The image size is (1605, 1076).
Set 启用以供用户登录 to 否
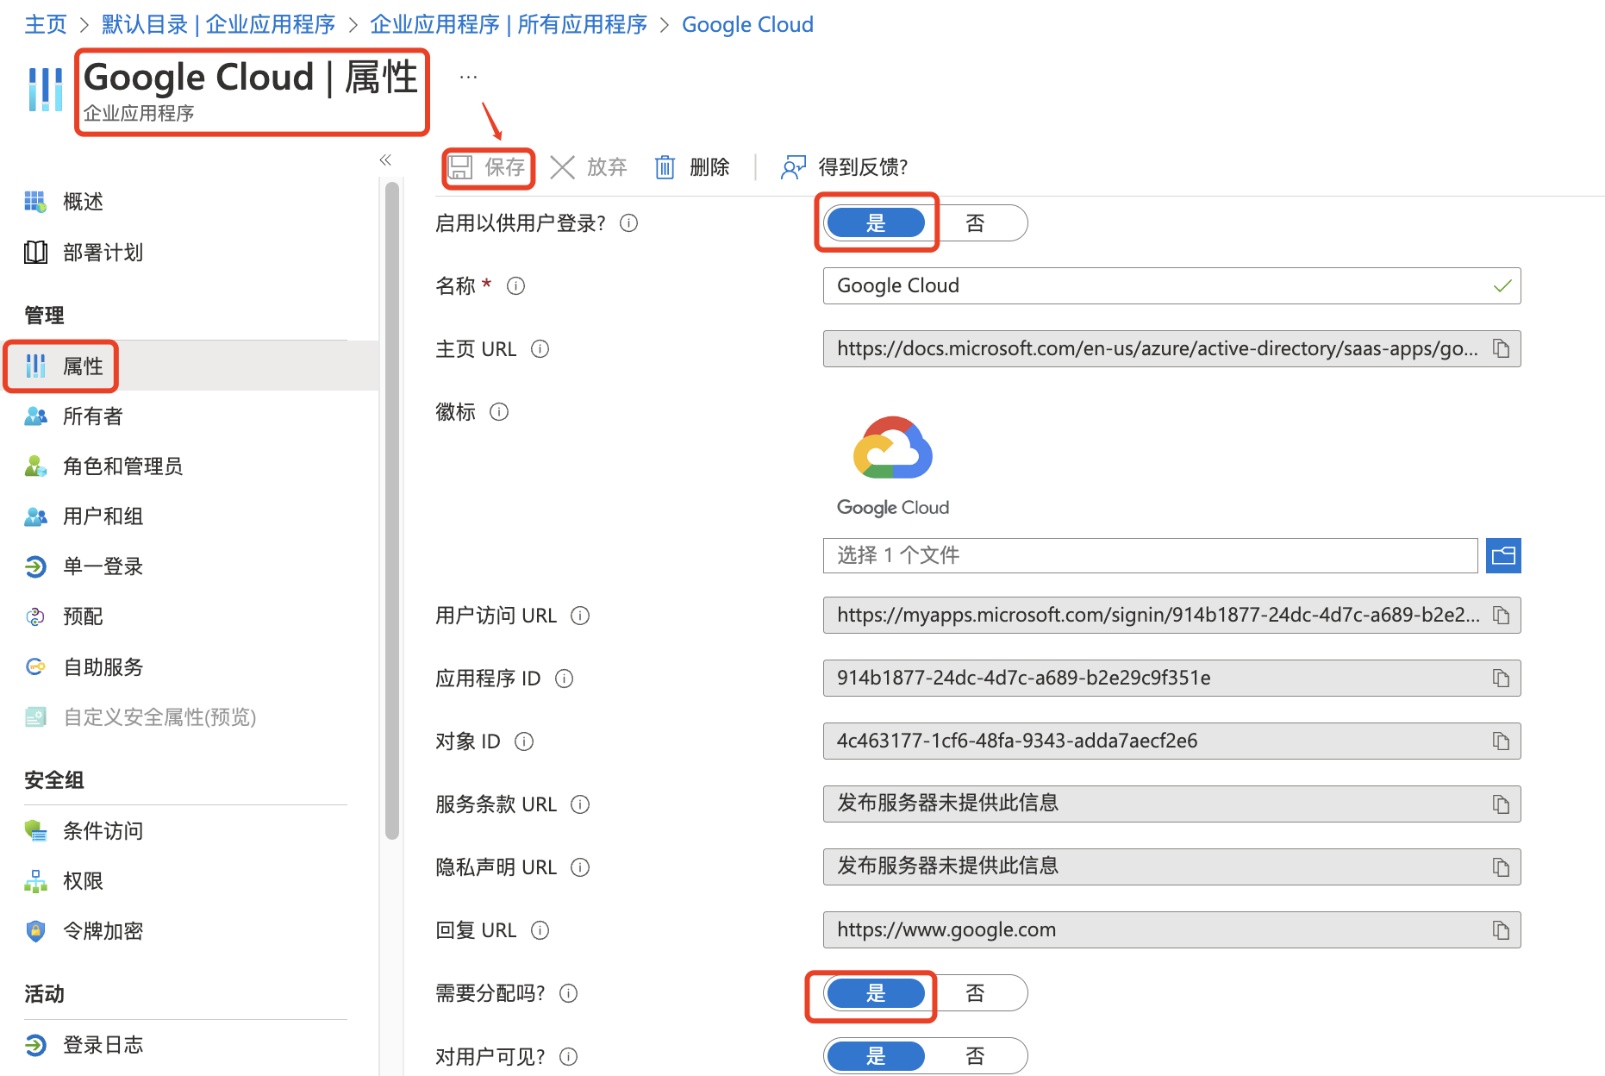click(975, 223)
